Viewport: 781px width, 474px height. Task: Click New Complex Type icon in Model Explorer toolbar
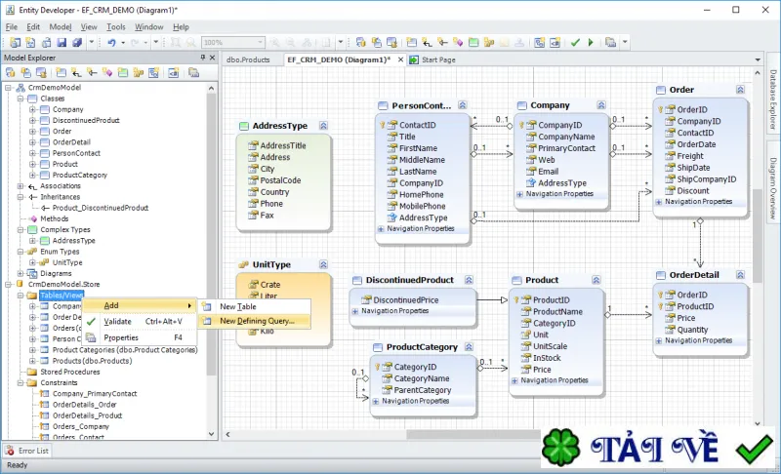(123, 73)
